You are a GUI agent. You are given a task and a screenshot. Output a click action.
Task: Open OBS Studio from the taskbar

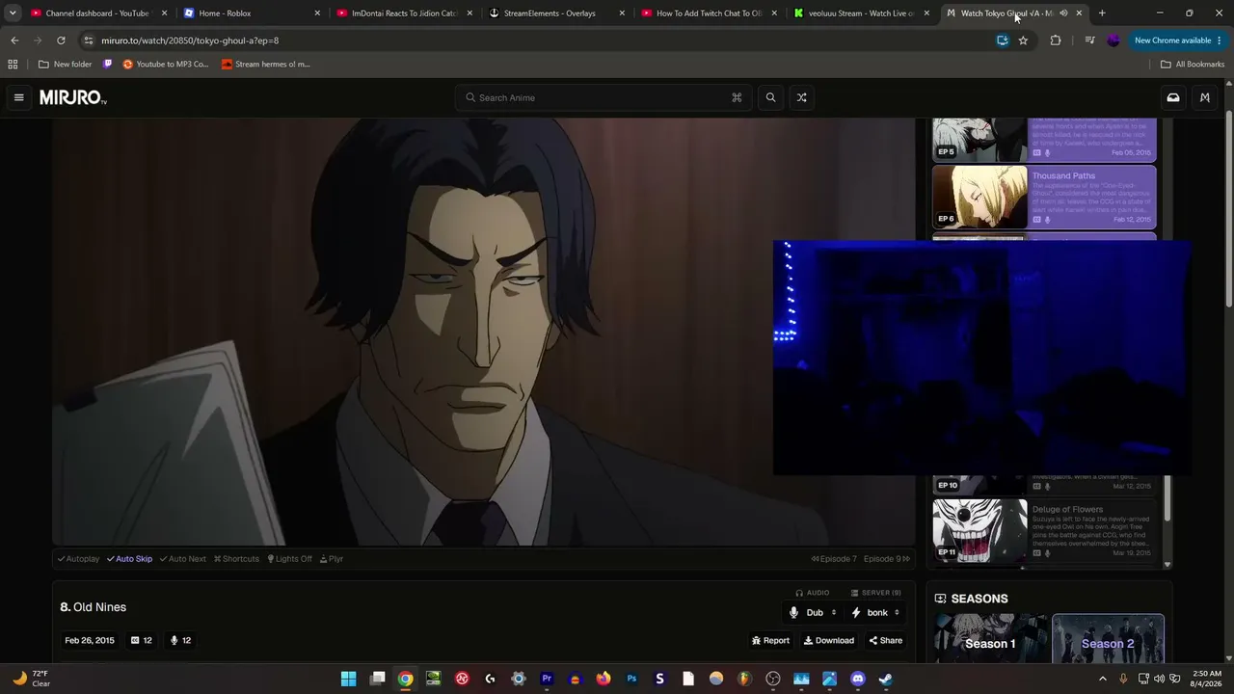773,679
